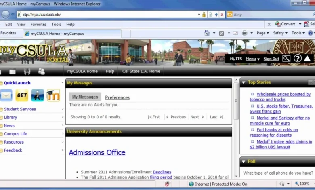Viewport: 315px width, 190px height.
Task: Click the single person icon in navigation bar
Action: (27, 71)
